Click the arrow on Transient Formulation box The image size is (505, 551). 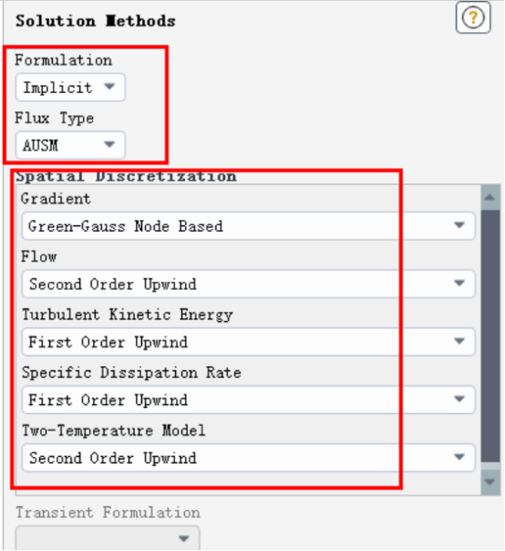click(183, 538)
